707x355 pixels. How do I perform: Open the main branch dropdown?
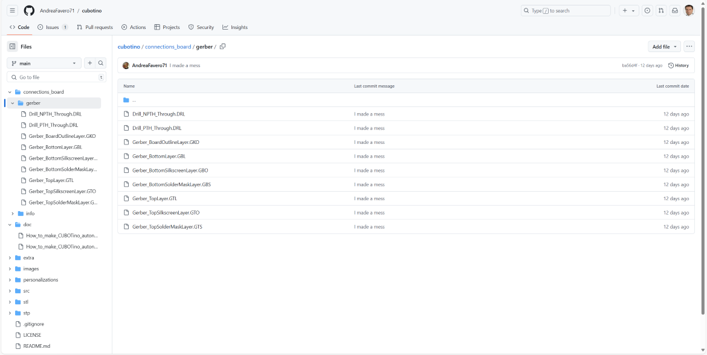pos(44,64)
